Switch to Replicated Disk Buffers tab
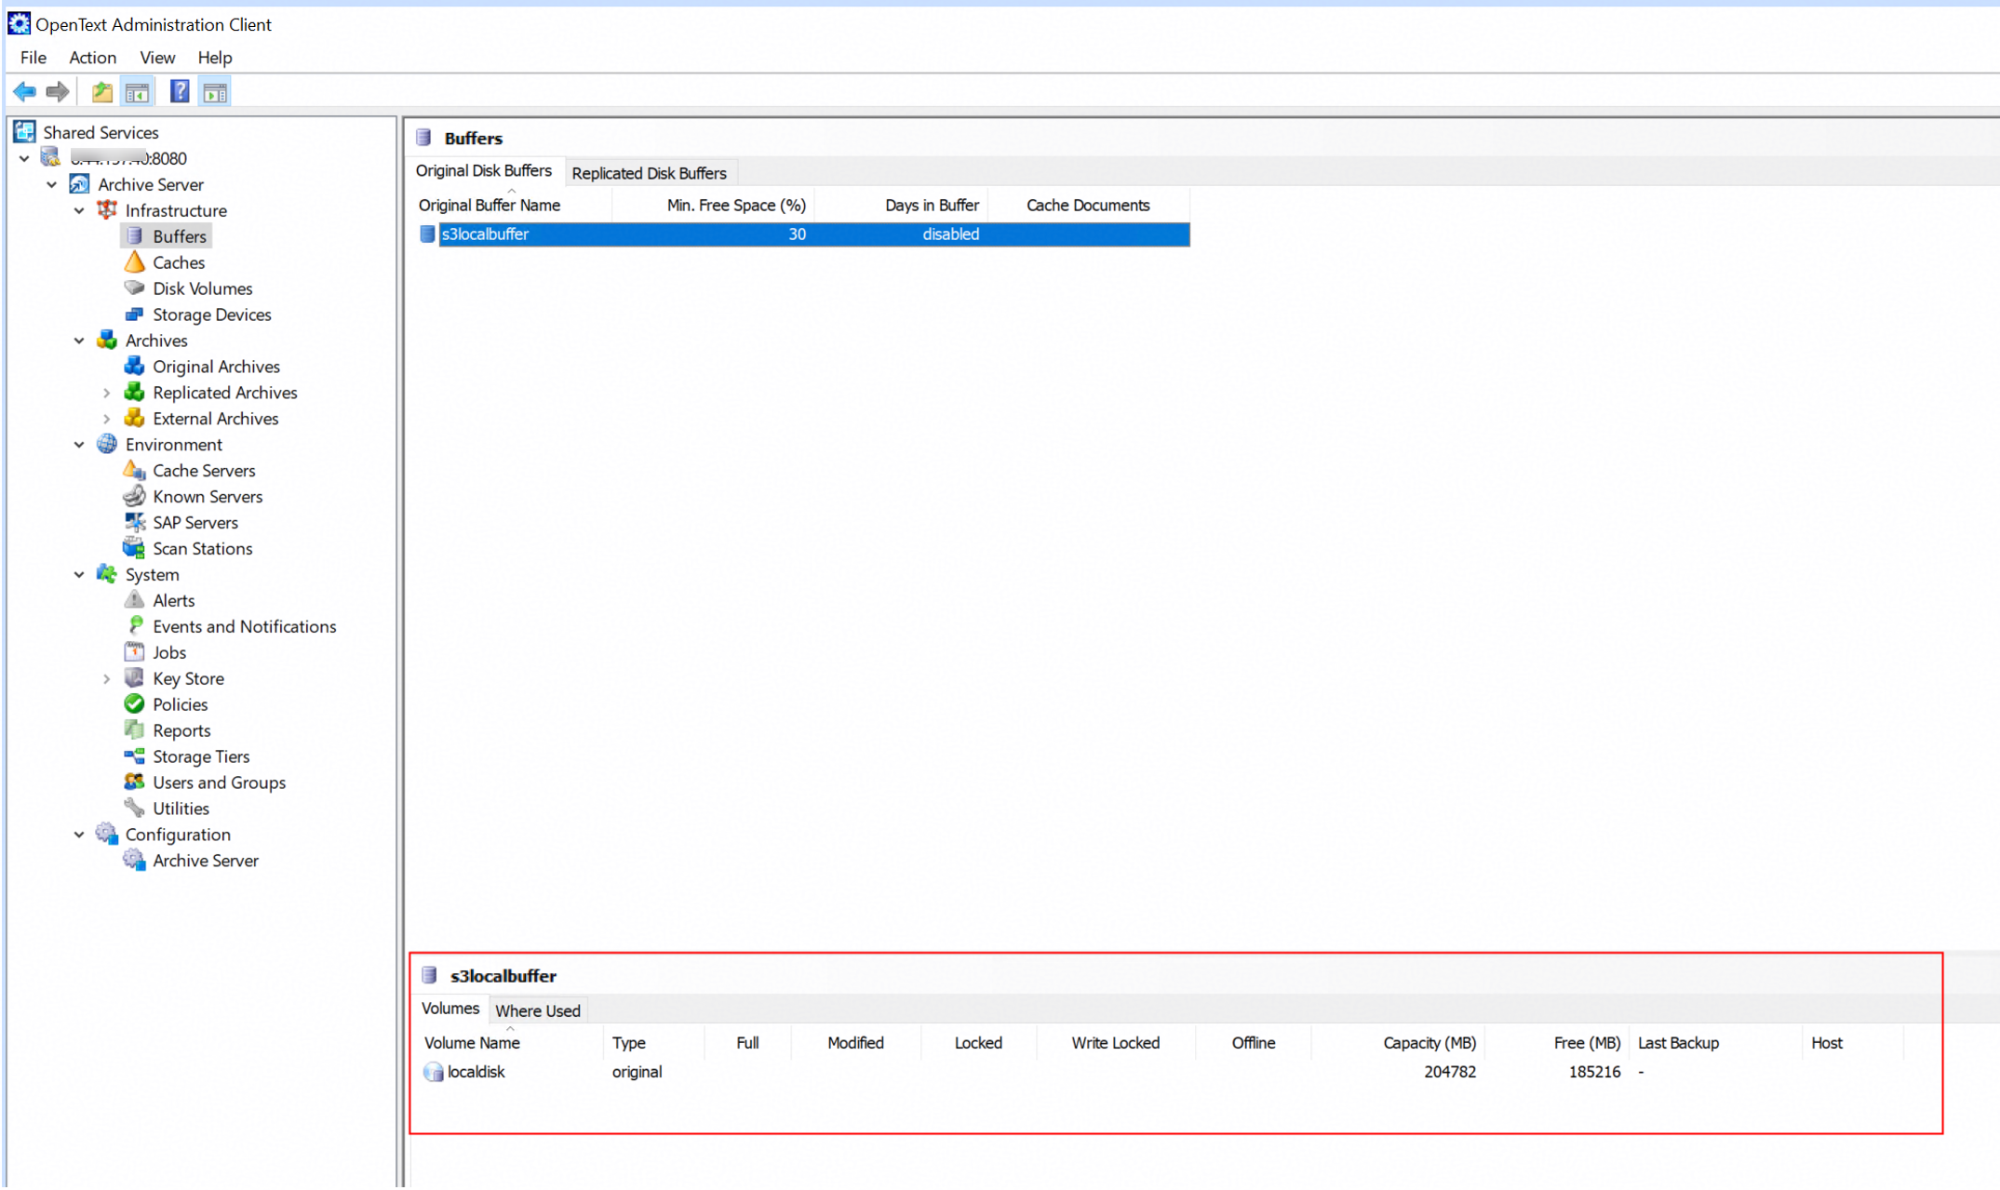 (x=649, y=173)
